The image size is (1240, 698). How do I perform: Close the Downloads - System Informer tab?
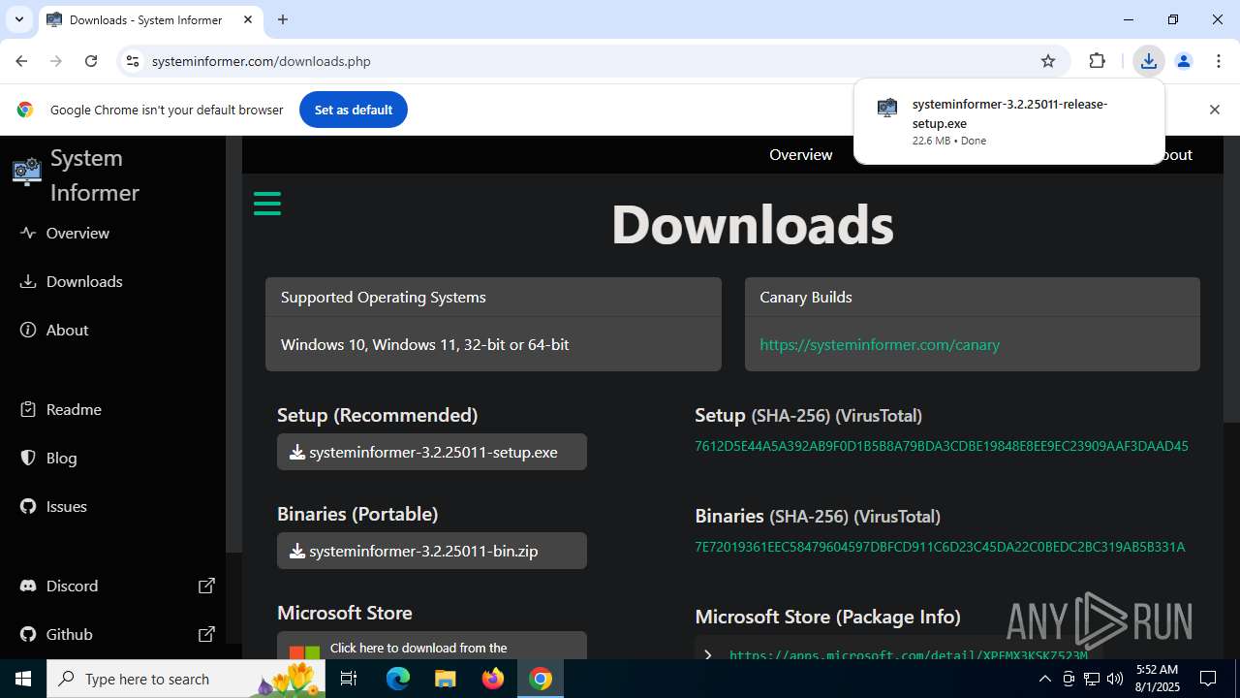pos(248,19)
